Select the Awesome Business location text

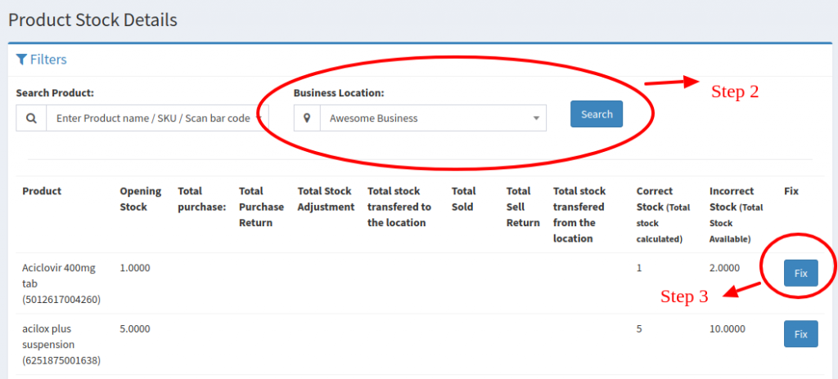374,118
